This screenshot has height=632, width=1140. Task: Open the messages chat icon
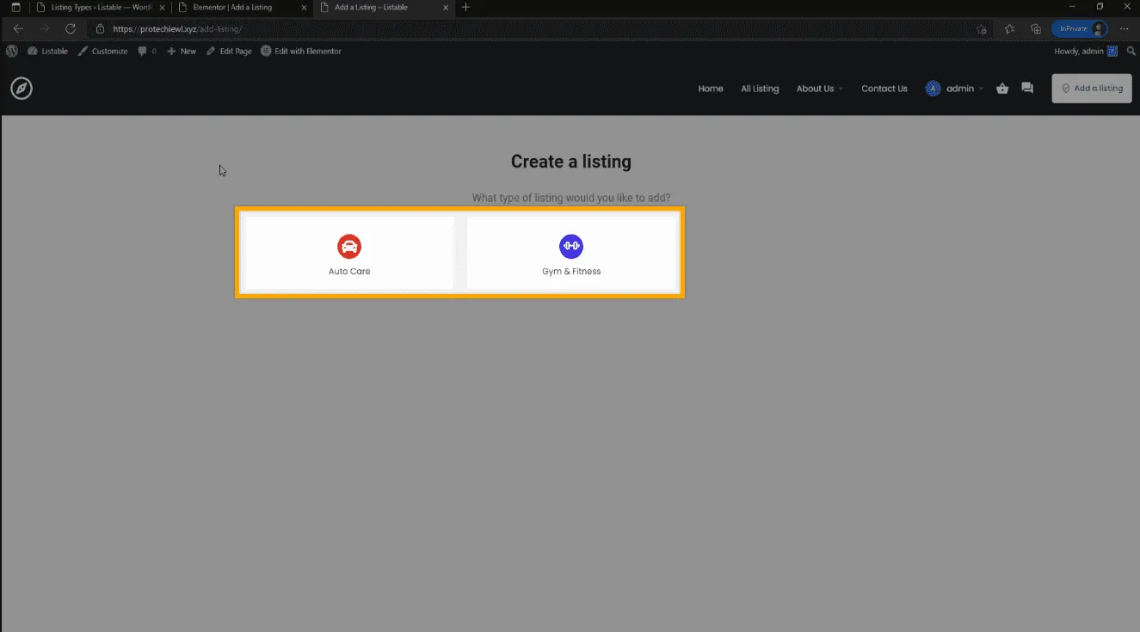coord(1027,89)
